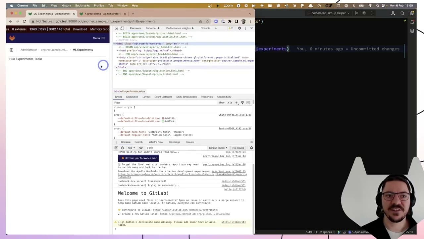Go back with the browser back arrow
The height and width of the screenshot is (239, 424).
11,21
